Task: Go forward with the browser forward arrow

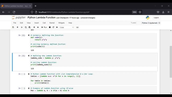Action: 9,12
